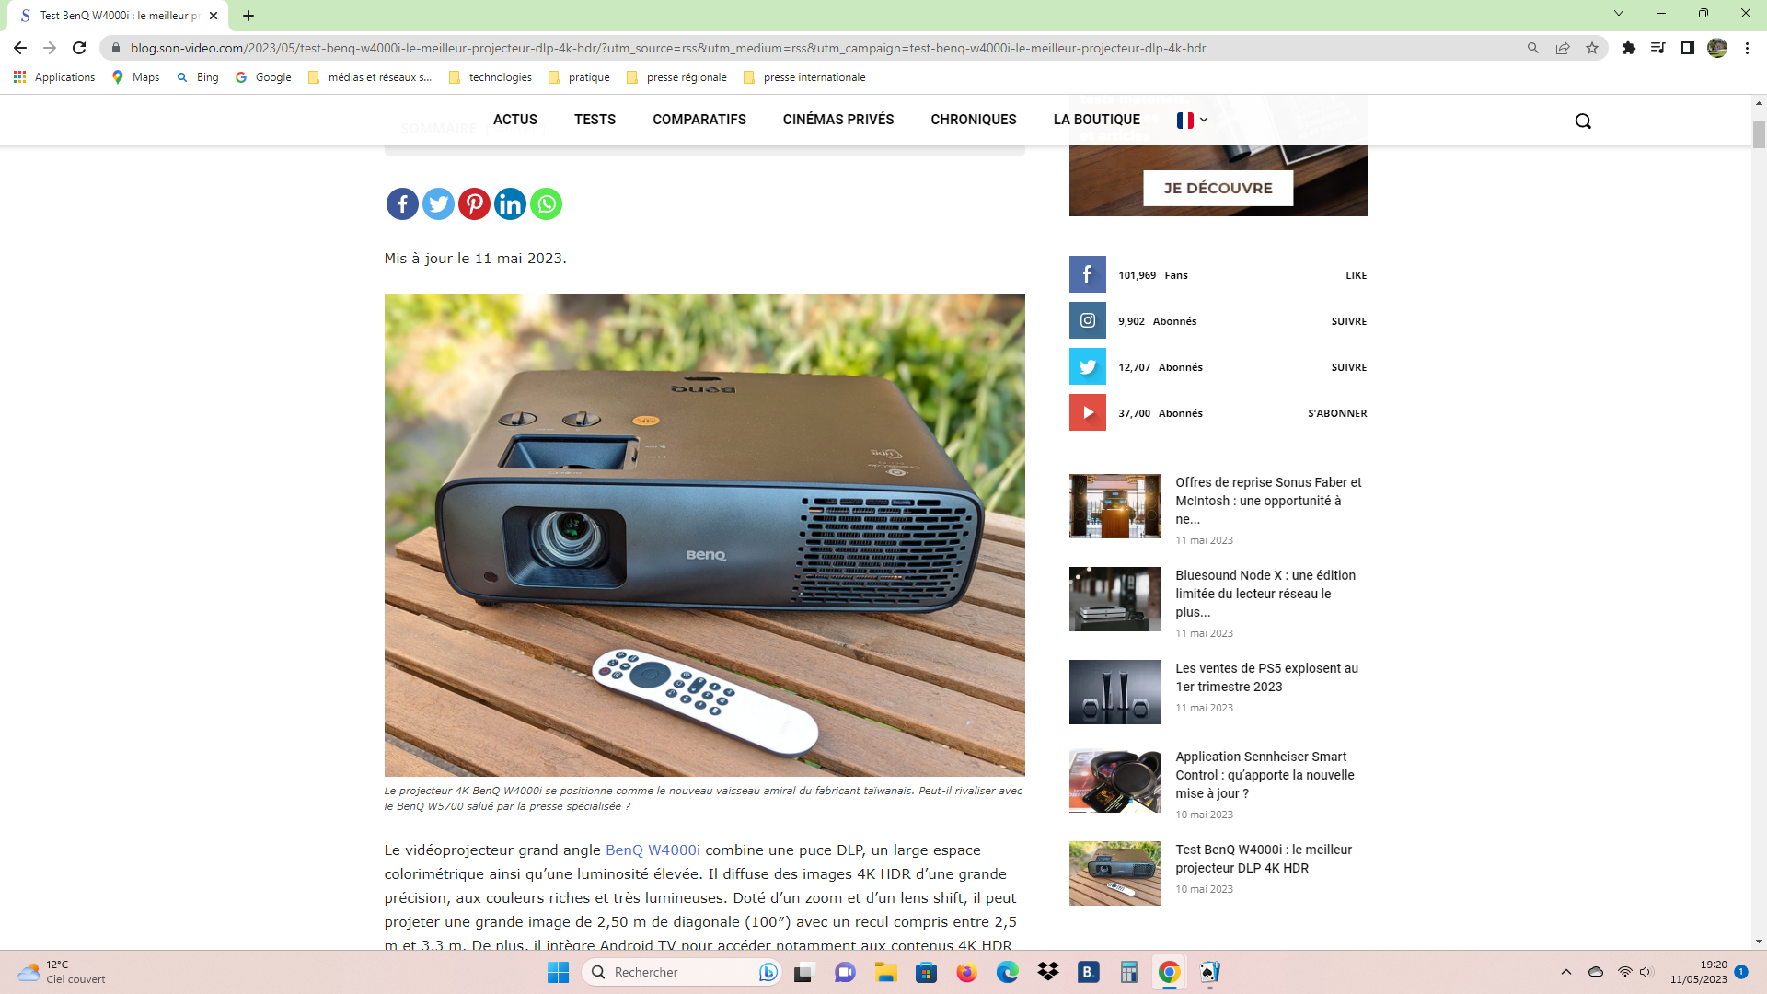1767x994 pixels.
Task: Click the Instagram follow icon in sidebar
Action: pos(1087,320)
